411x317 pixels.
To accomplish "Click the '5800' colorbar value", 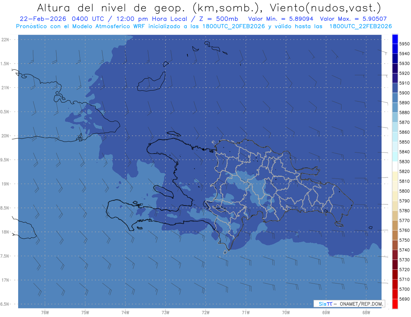I will 404,191.
